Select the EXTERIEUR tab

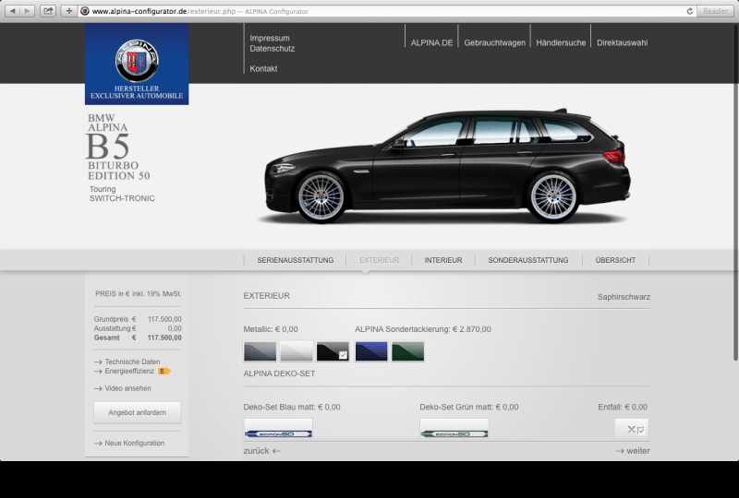tap(380, 260)
